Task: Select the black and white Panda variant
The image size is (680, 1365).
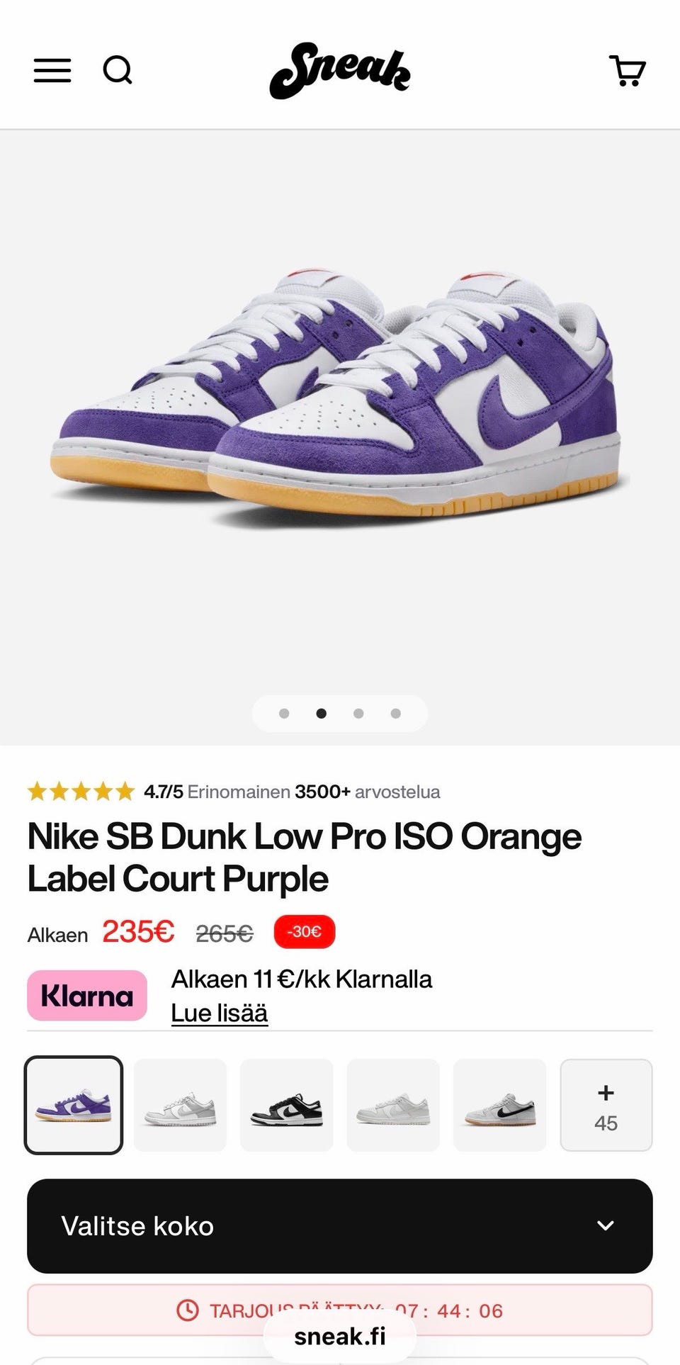Action: [x=287, y=1105]
